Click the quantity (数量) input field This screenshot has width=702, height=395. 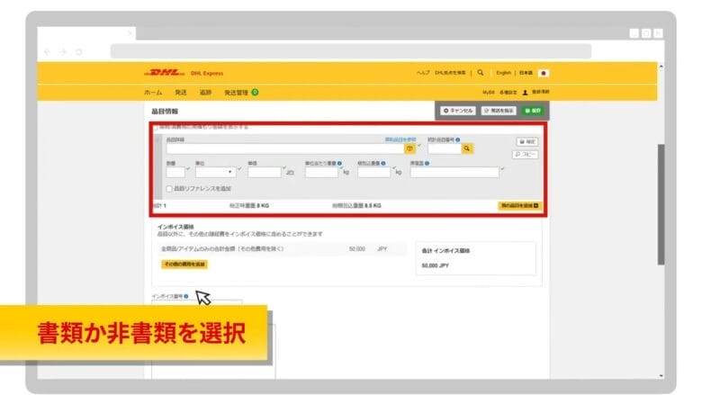coord(175,172)
